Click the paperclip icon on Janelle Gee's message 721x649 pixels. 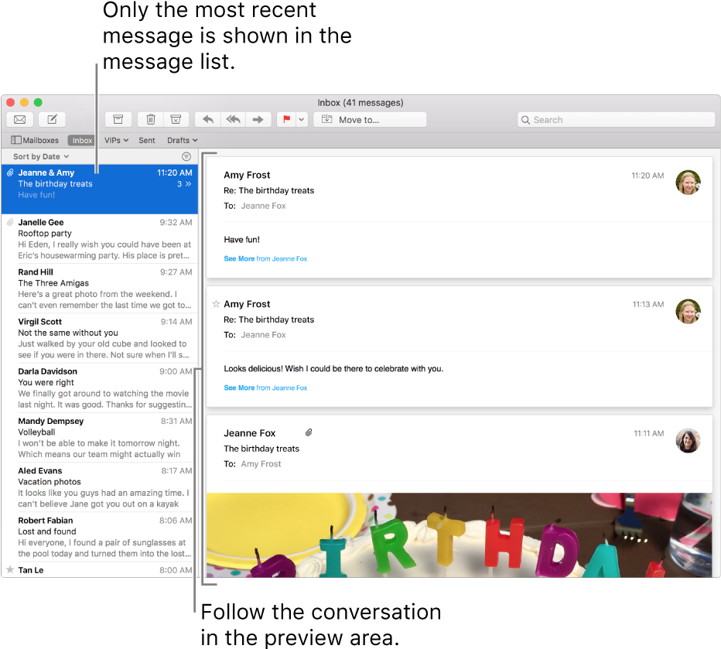10,223
